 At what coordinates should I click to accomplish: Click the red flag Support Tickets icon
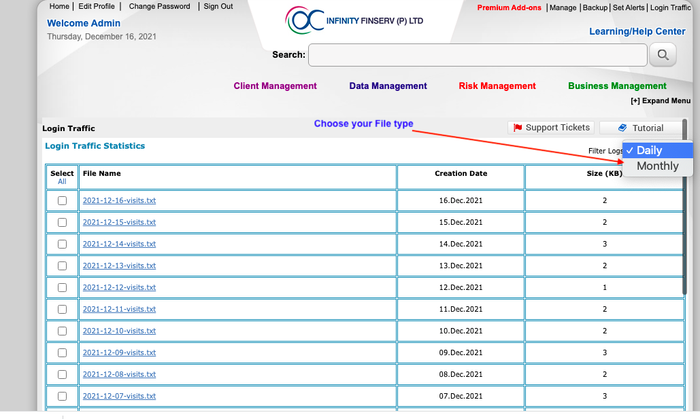(x=518, y=128)
